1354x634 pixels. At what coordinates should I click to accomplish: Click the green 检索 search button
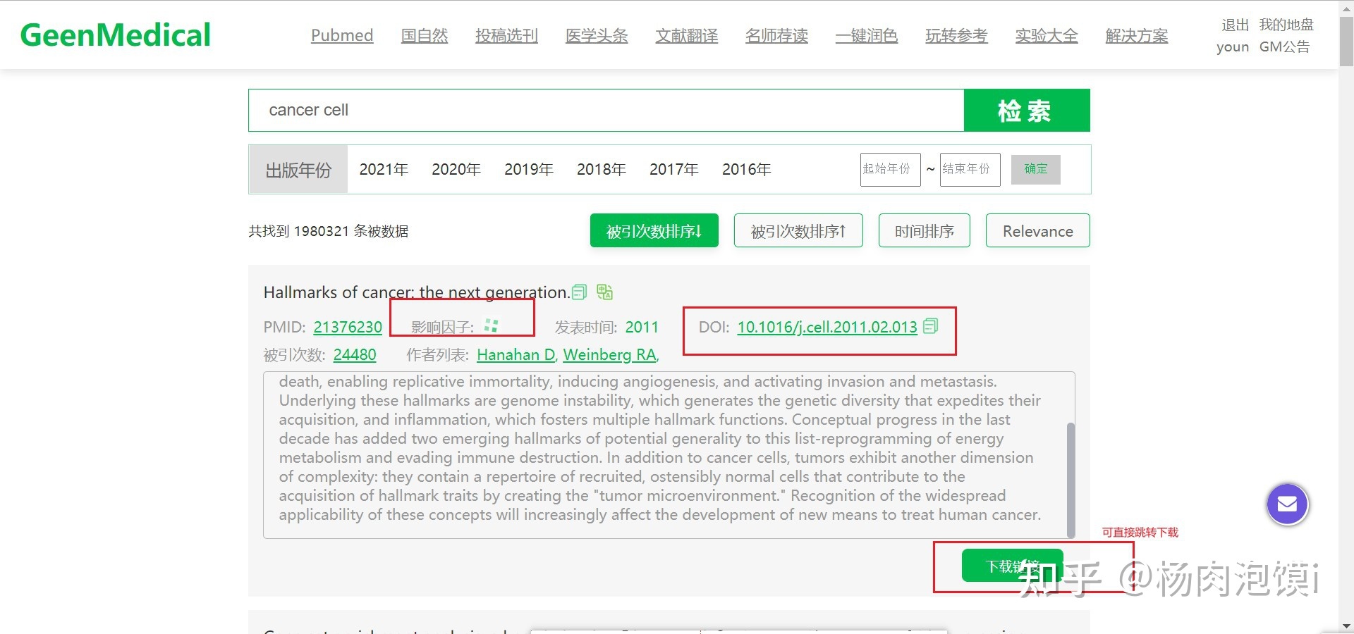coord(1027,110)
